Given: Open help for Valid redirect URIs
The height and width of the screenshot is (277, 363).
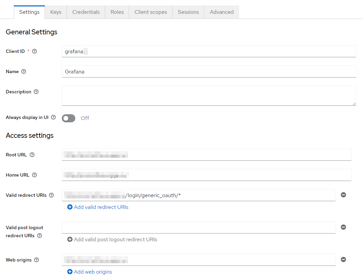Looking at the screenshot, I should tap(51, 195).
